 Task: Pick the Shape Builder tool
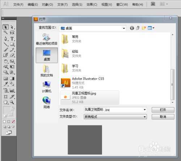click(x=6, y=72)
